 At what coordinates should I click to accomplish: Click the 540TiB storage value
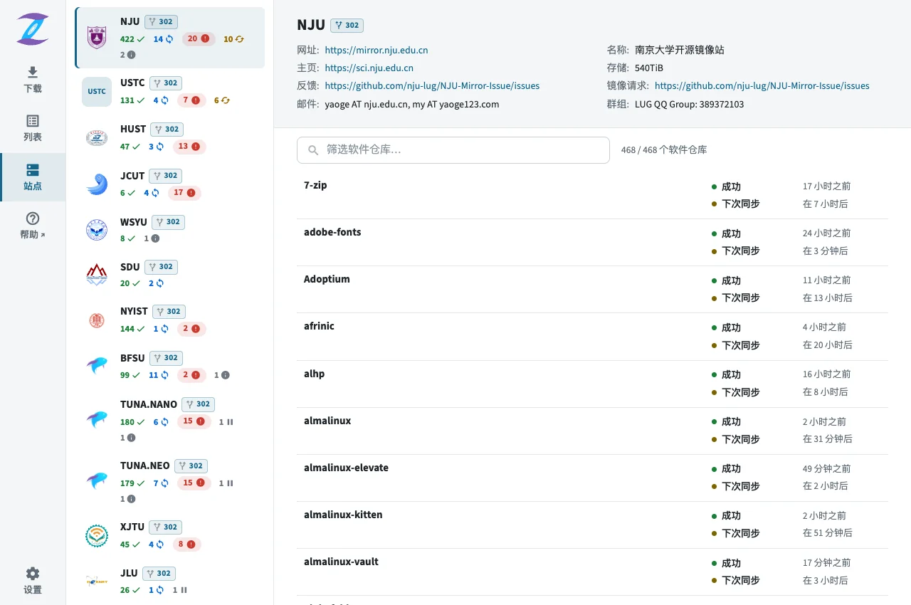[x=649, y=68]
